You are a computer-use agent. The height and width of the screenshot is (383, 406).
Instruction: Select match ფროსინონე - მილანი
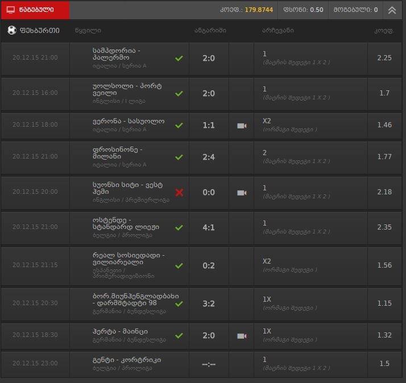(118, 153)
